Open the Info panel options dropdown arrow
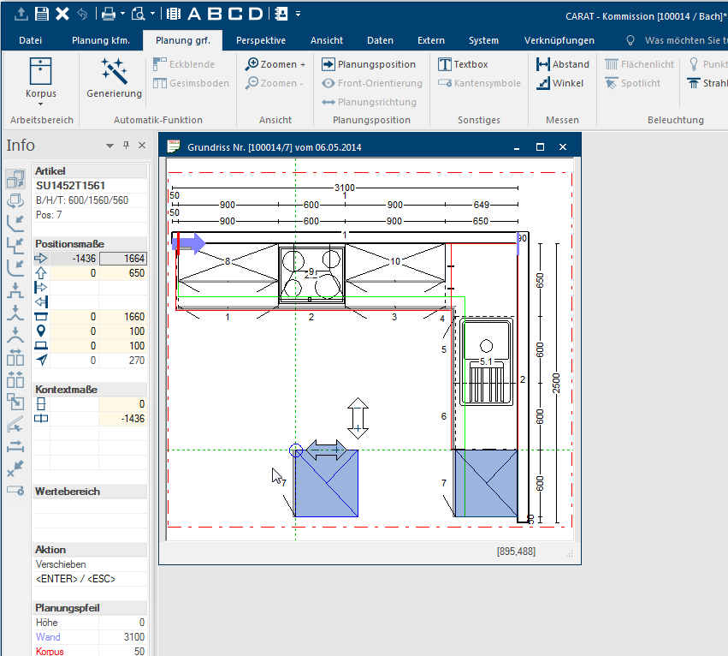The image size is (728, 656). [109, 146]
